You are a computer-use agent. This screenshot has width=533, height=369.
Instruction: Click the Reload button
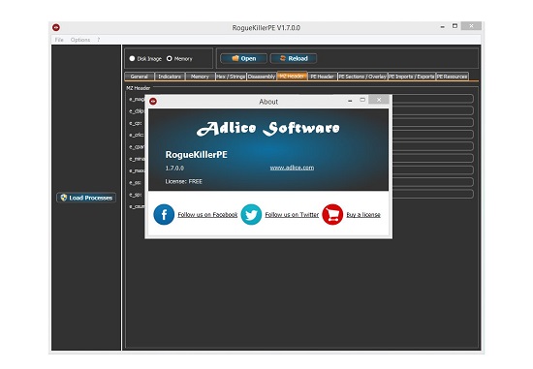point(294,58)
